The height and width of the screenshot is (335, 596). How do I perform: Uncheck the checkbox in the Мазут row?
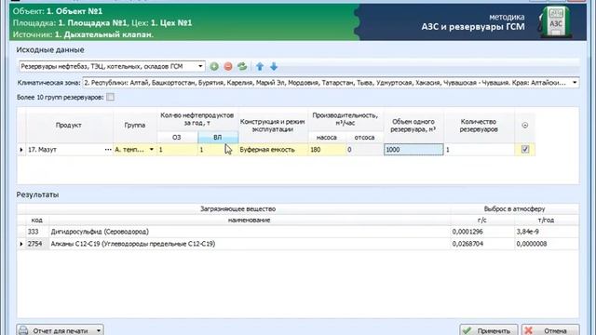525,149
